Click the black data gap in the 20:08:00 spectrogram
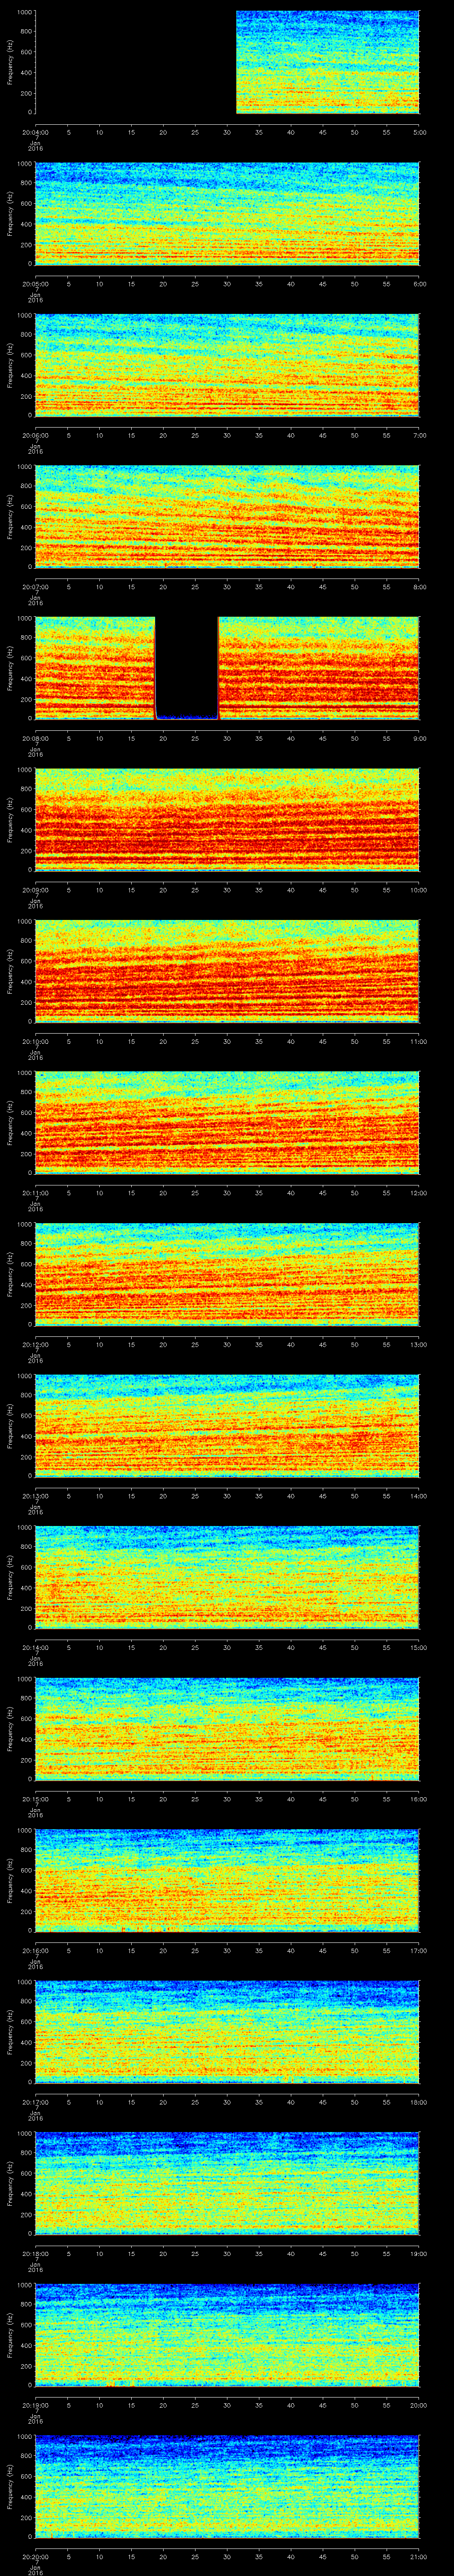The width and height of the screenshot is (454, 2576). (x=187, y=667)
